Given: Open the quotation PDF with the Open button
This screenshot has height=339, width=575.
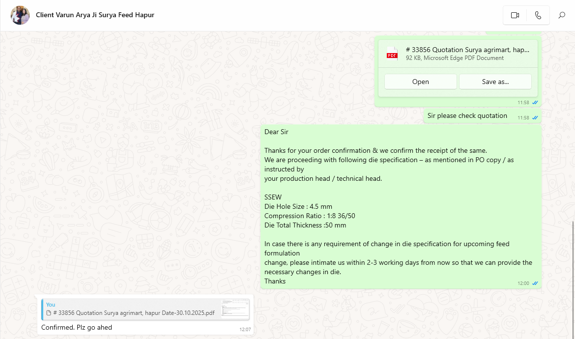Looking at the screenshot, I should tap(420, 82).
